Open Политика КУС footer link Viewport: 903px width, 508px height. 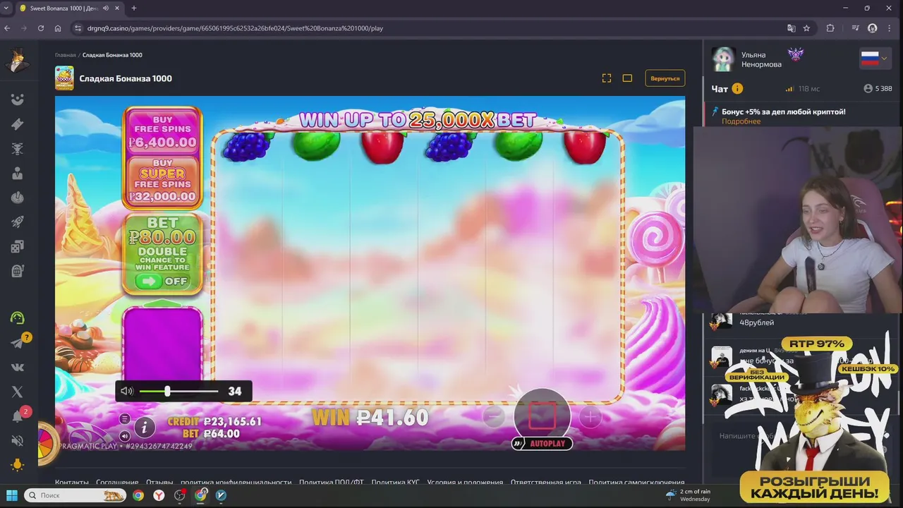pyautogui.click(x=395, y=483)
